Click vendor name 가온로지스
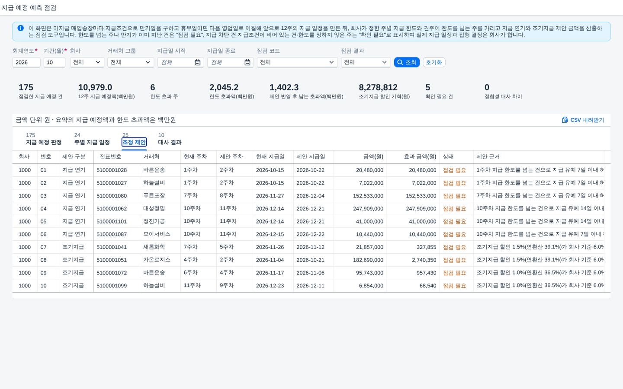The image size is (623, 389). [x=157, y=260]
